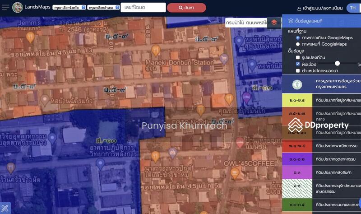Select Google Maps street map base map
The width and height of the screenshot is (361, 214).
click(x=298, y=44)
